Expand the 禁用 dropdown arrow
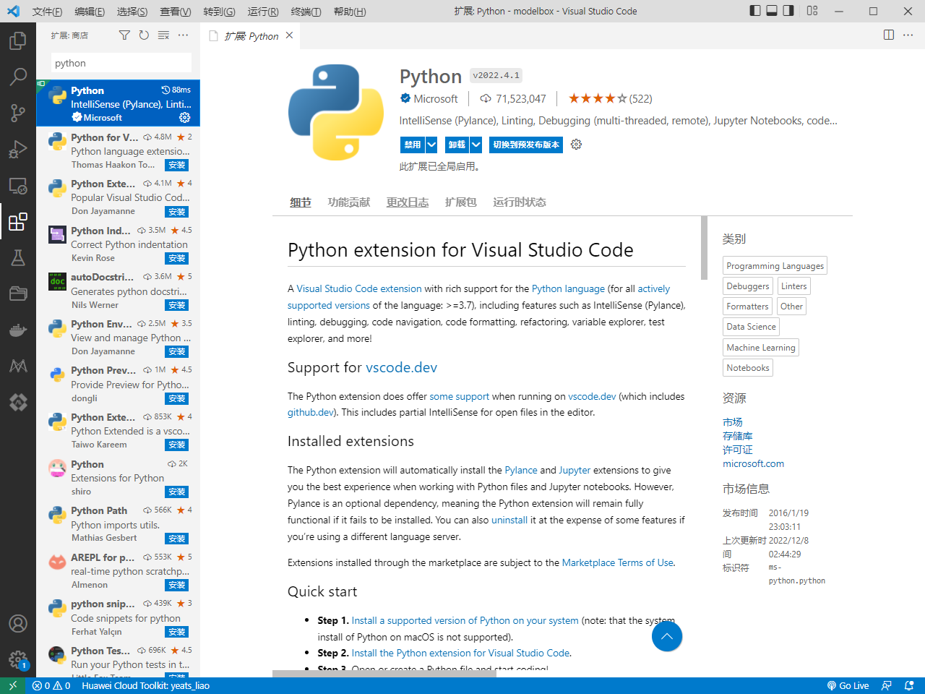This screenshot has width=925, height=694. click(x=431, y=145)
